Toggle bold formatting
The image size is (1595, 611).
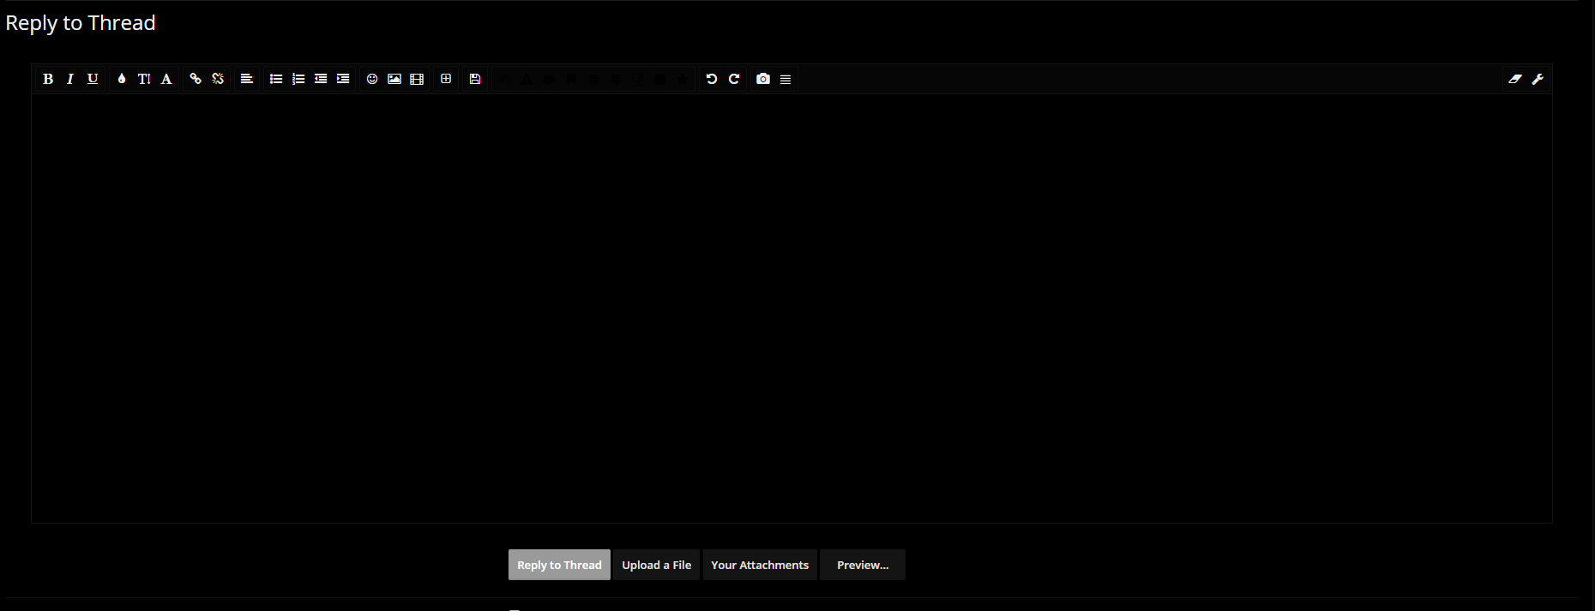point(48,79)
